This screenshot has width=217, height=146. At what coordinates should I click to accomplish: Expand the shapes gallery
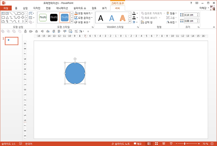26,21
